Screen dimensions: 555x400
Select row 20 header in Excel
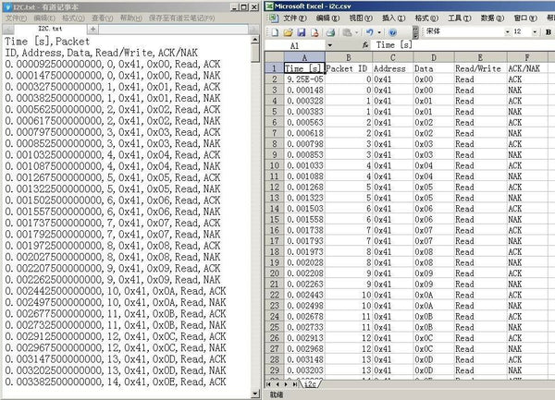coord(275,273)
